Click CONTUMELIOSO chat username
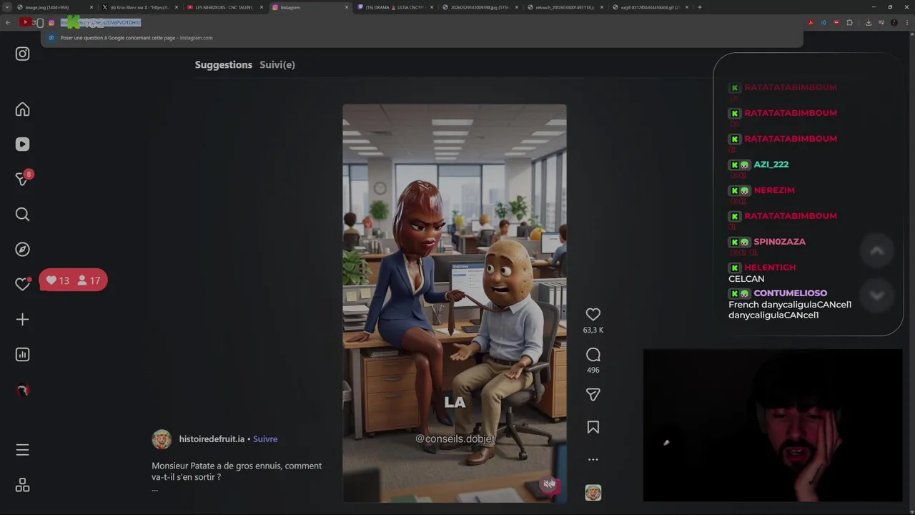 (x=790, y=293)
